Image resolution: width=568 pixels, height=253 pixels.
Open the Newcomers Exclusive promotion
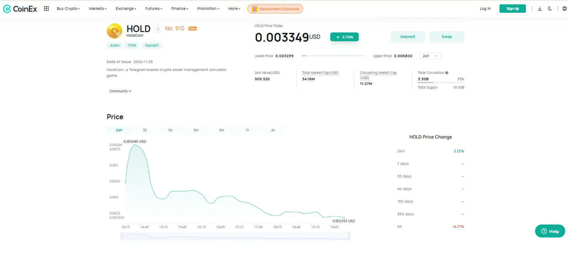(275, 9)
